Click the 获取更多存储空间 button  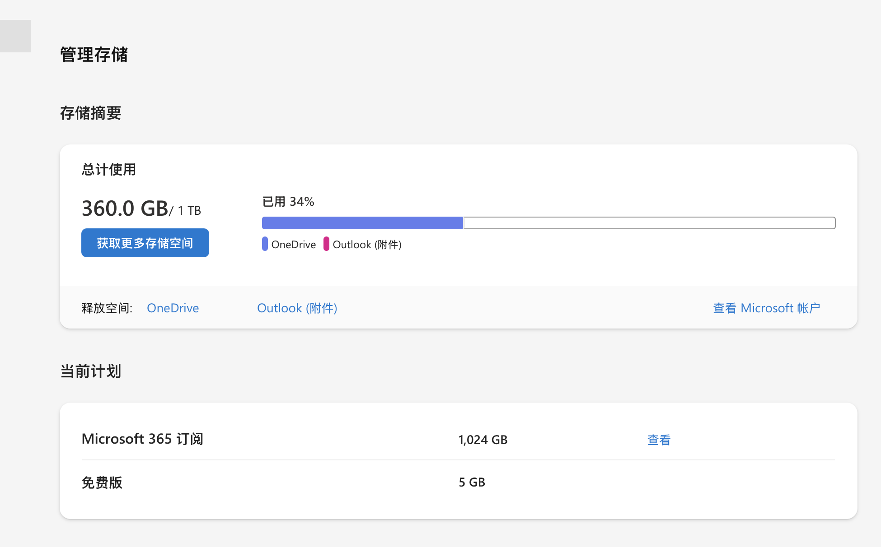[x=145, y=243]
